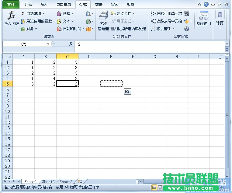The image size is (232, 193).
Task: Click the Insert Function (插入函数) button
Action: [x=11, y=19]
